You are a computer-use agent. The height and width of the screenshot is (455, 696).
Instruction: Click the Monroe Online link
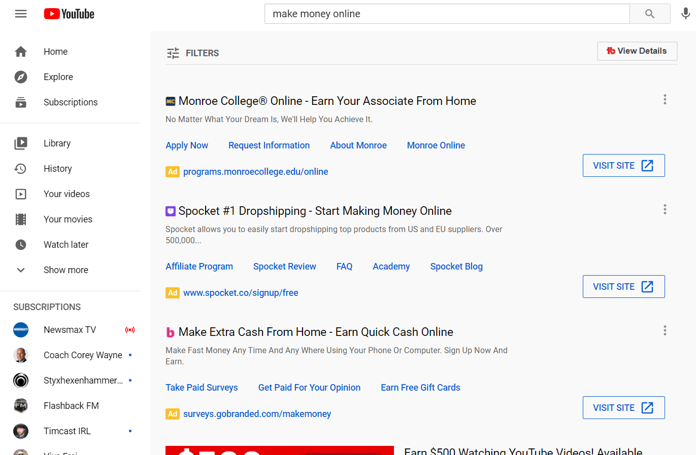click(436, 145)
